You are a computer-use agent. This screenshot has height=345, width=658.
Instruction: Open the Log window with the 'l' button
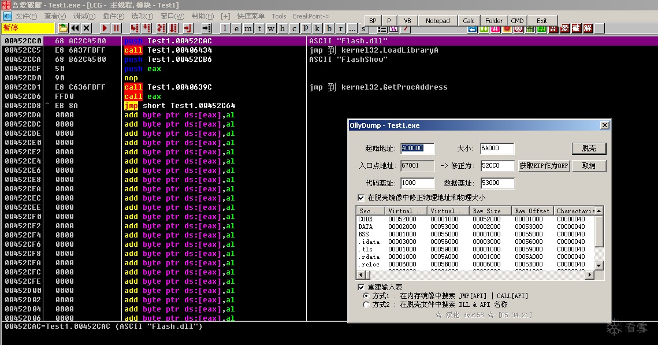coord(225,28)
